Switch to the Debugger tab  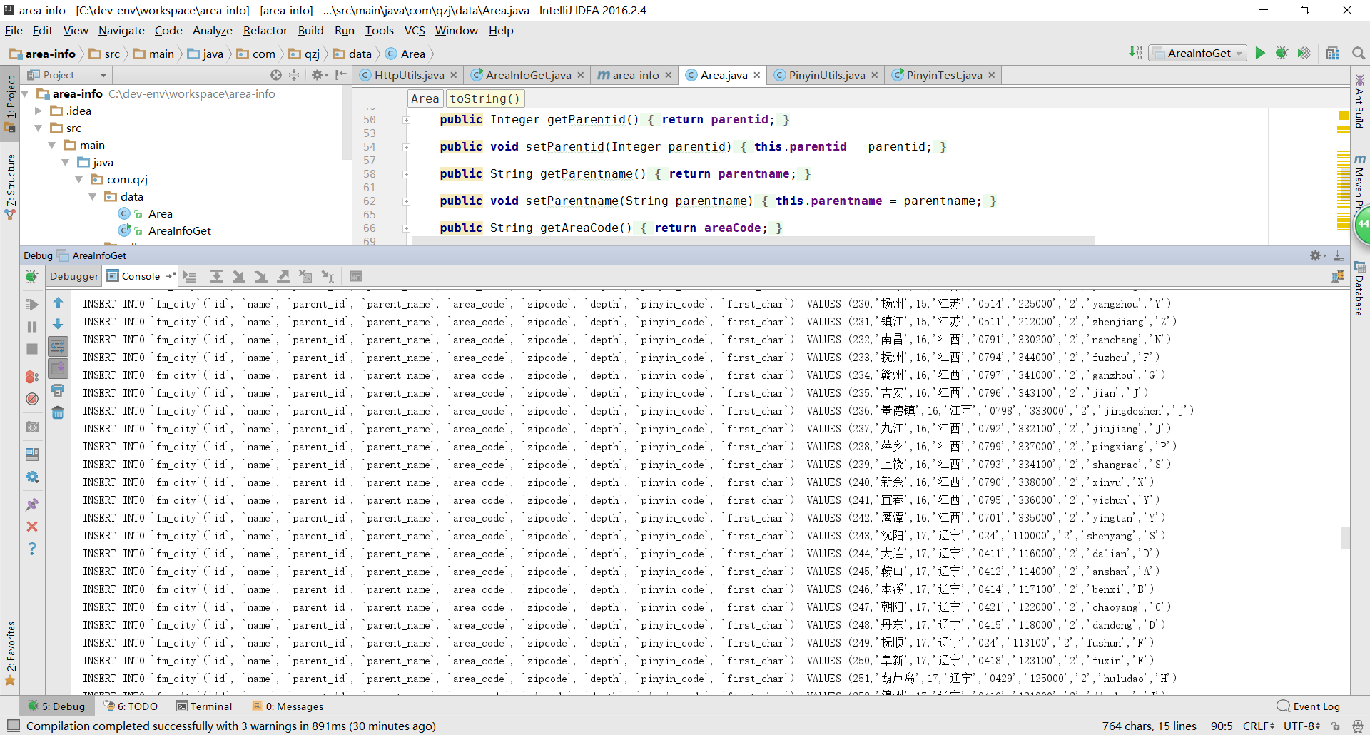(x=74, y=276)
